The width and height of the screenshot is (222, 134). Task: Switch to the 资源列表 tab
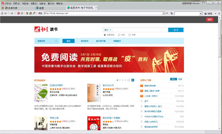click(x=13, y=8)
